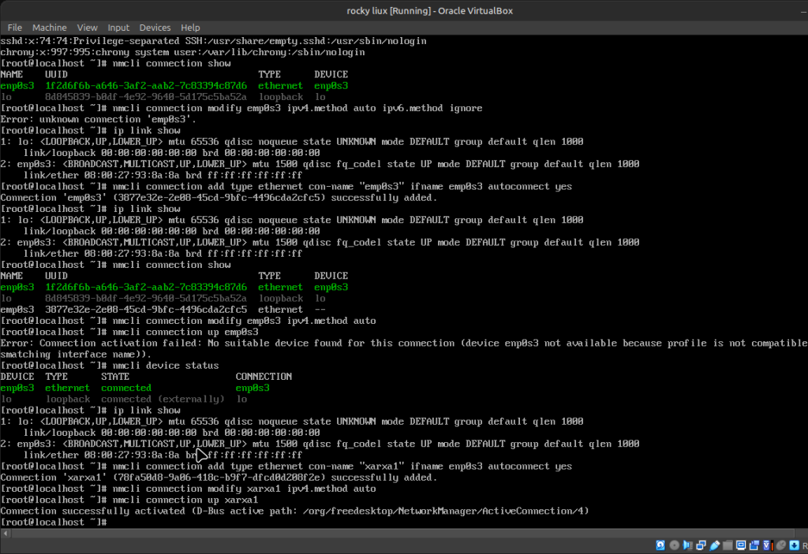Open the Devices menu
The image size is (808, 554).
coord(155,28)
